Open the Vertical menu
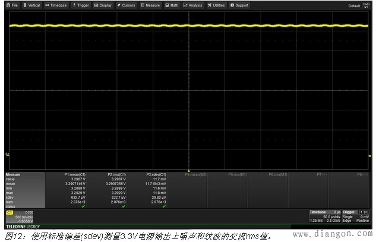 31,5
